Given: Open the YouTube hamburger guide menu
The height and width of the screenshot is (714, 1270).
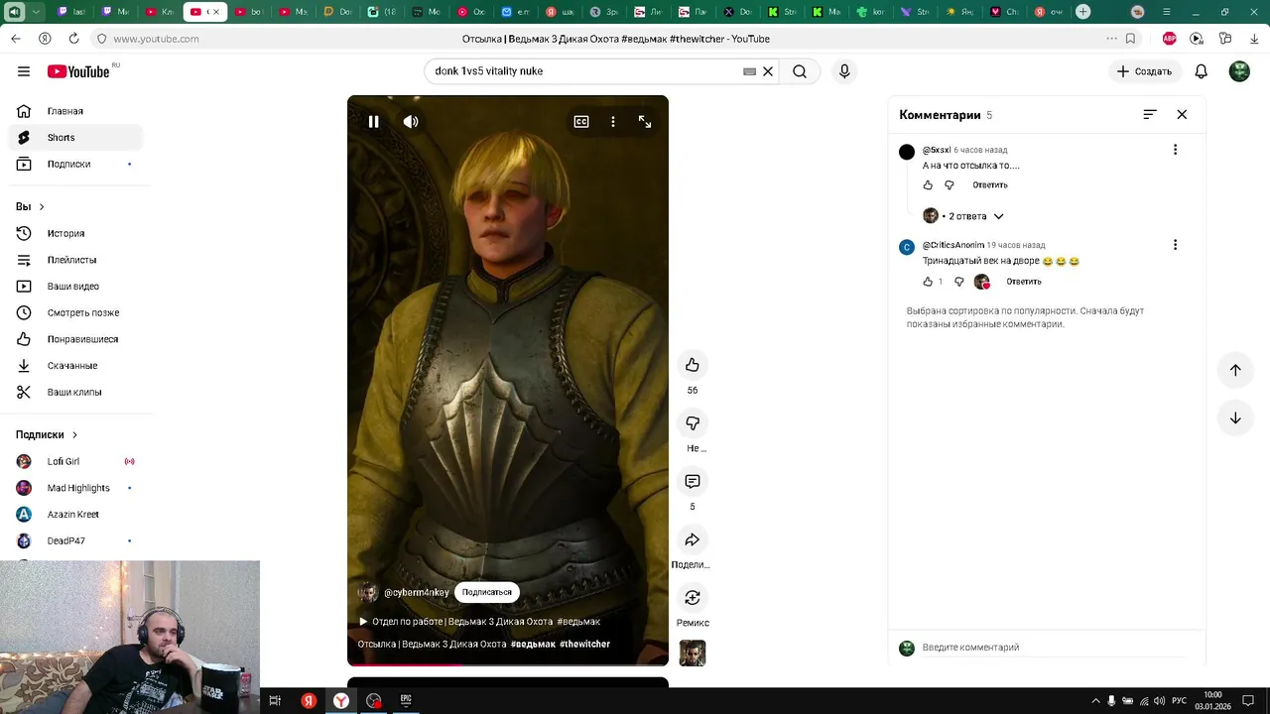Looking at the screenshot, I should [24, 71].
